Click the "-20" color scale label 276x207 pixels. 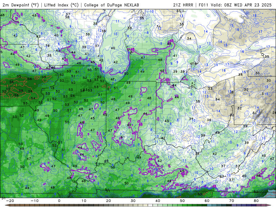pos(10,201)
